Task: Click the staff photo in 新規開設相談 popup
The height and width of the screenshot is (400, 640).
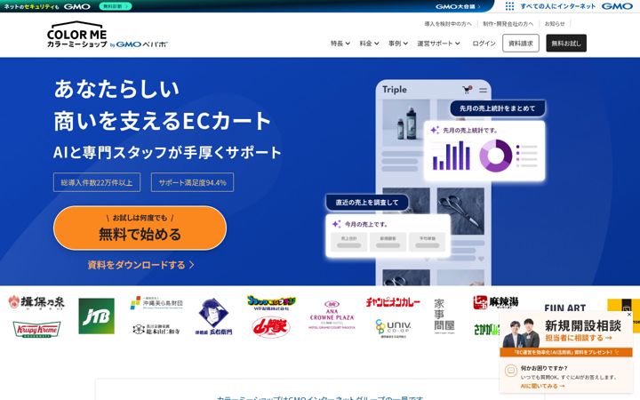Action: coord(522,332)
